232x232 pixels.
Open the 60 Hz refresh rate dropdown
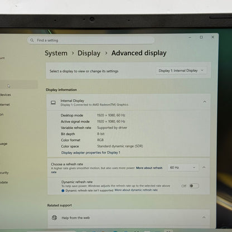coord(183,167)
